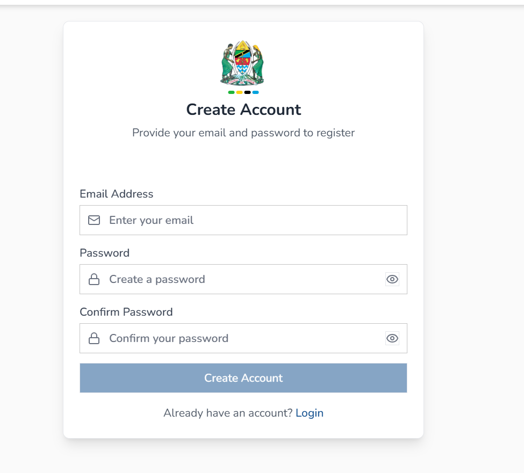The height and width of the screenshot is (473, 524).
Task: Click the Tanzania coat of arms logo
Action: click(242, 63)
